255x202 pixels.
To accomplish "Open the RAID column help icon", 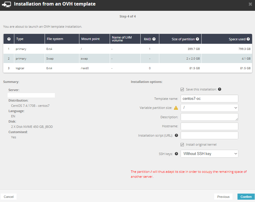I will click(x=154, y=39).
